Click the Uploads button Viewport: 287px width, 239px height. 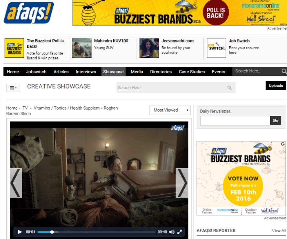click(x=276, y=85)
